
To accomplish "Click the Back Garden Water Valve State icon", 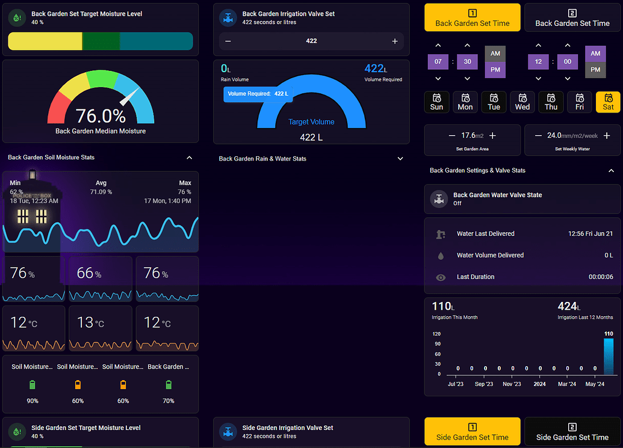I will click(439, 199).
